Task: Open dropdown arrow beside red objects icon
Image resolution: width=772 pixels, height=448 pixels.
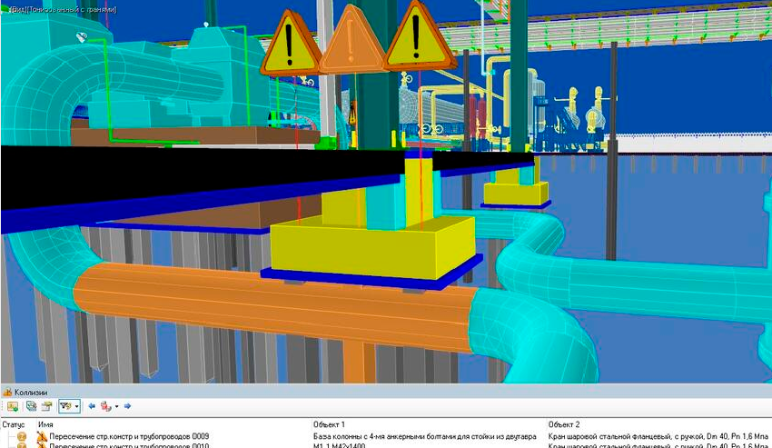Action: point(116,406)
